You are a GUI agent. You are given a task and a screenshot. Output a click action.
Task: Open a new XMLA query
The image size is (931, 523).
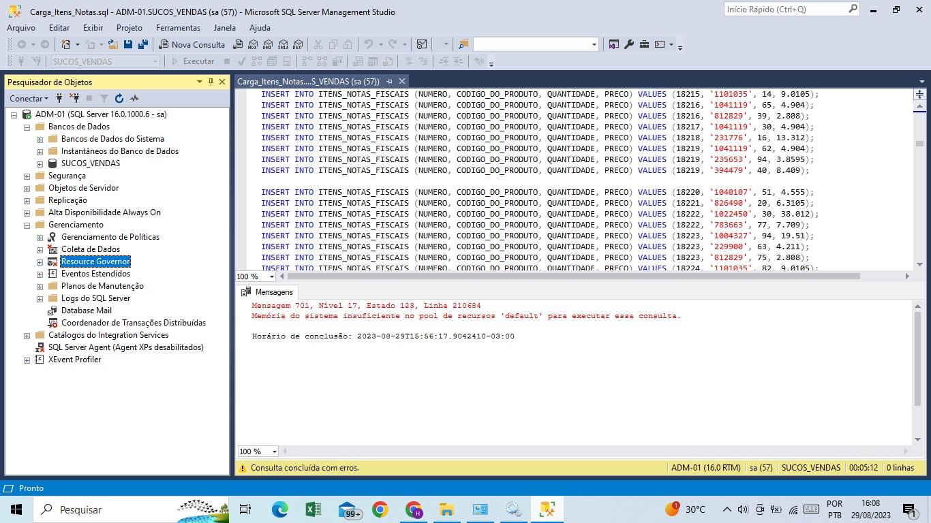point(282,44)
